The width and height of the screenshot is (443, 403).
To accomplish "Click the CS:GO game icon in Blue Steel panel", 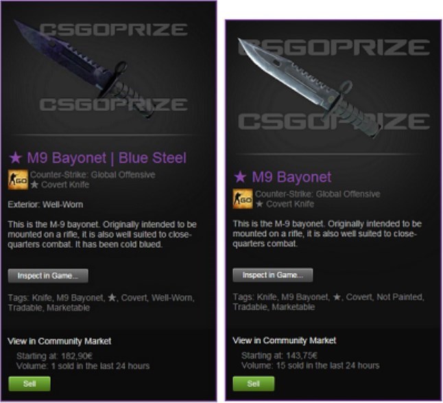I will coord(18,180).
